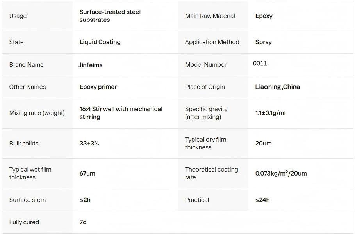Click the 'Liquid Coating' state value
The image size is (355, 234).
click(100, 42)
